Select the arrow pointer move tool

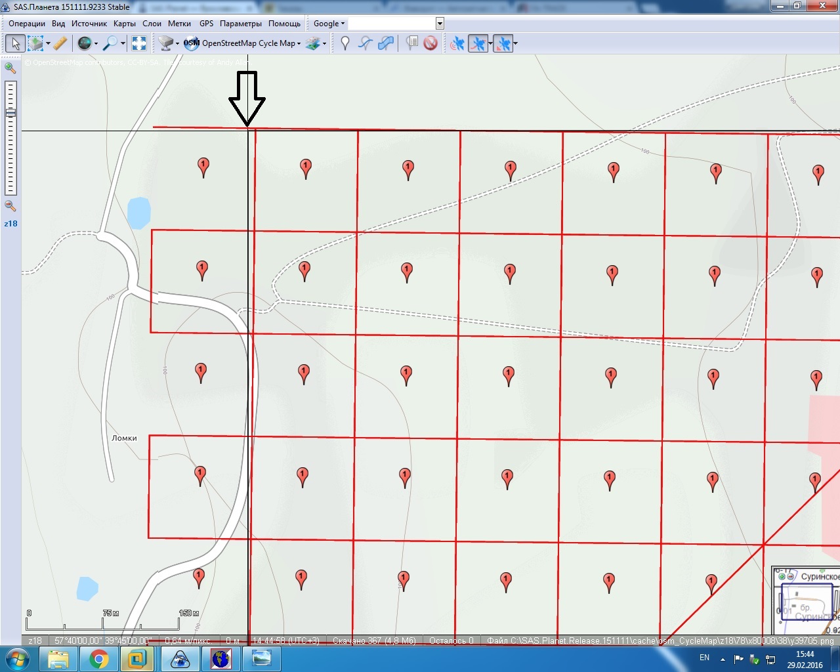15,43
